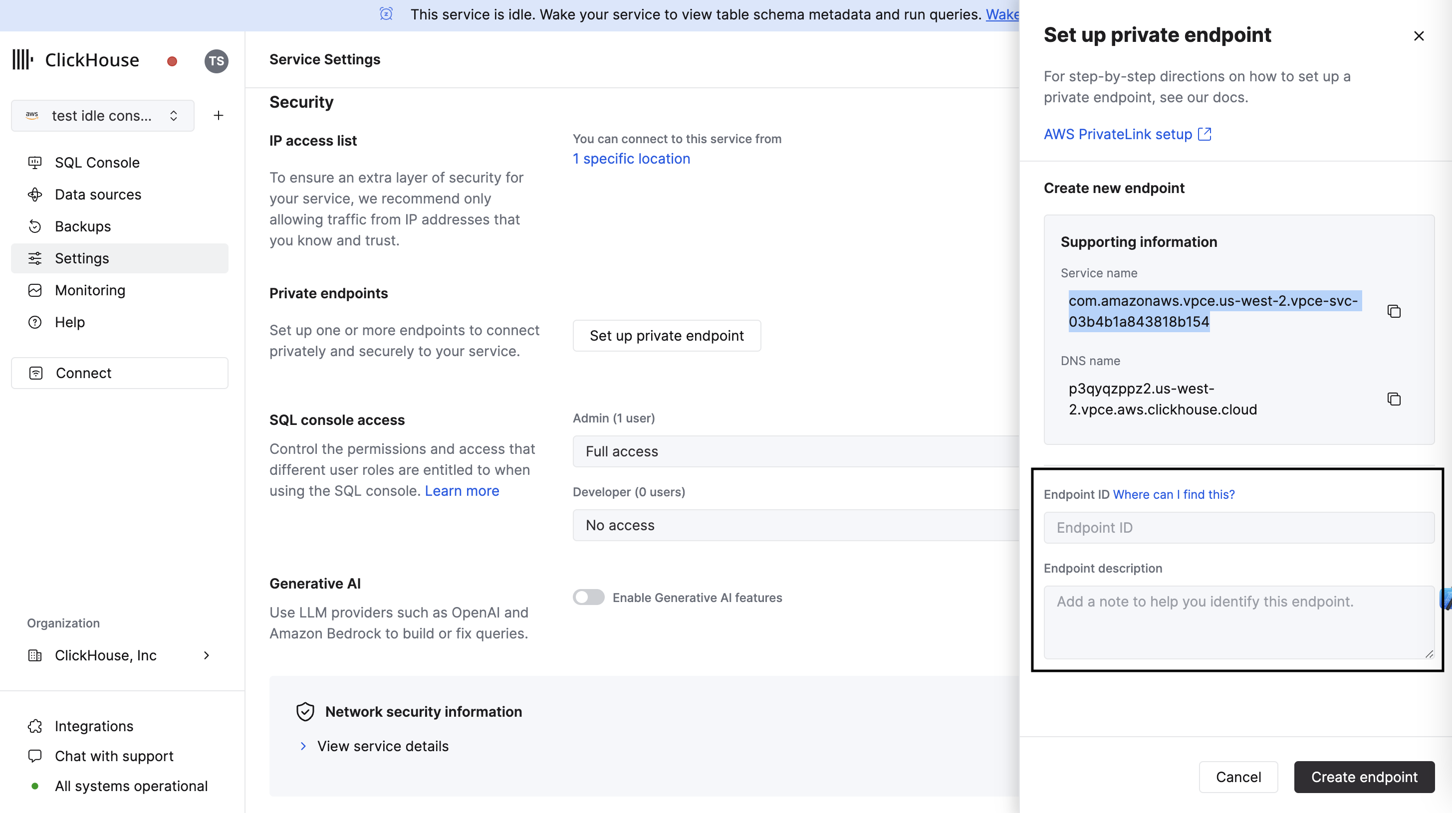Select Integrations menu item
Image resolution: width=1452 pixels, height=813 pixels.
[x=94, y=725]
